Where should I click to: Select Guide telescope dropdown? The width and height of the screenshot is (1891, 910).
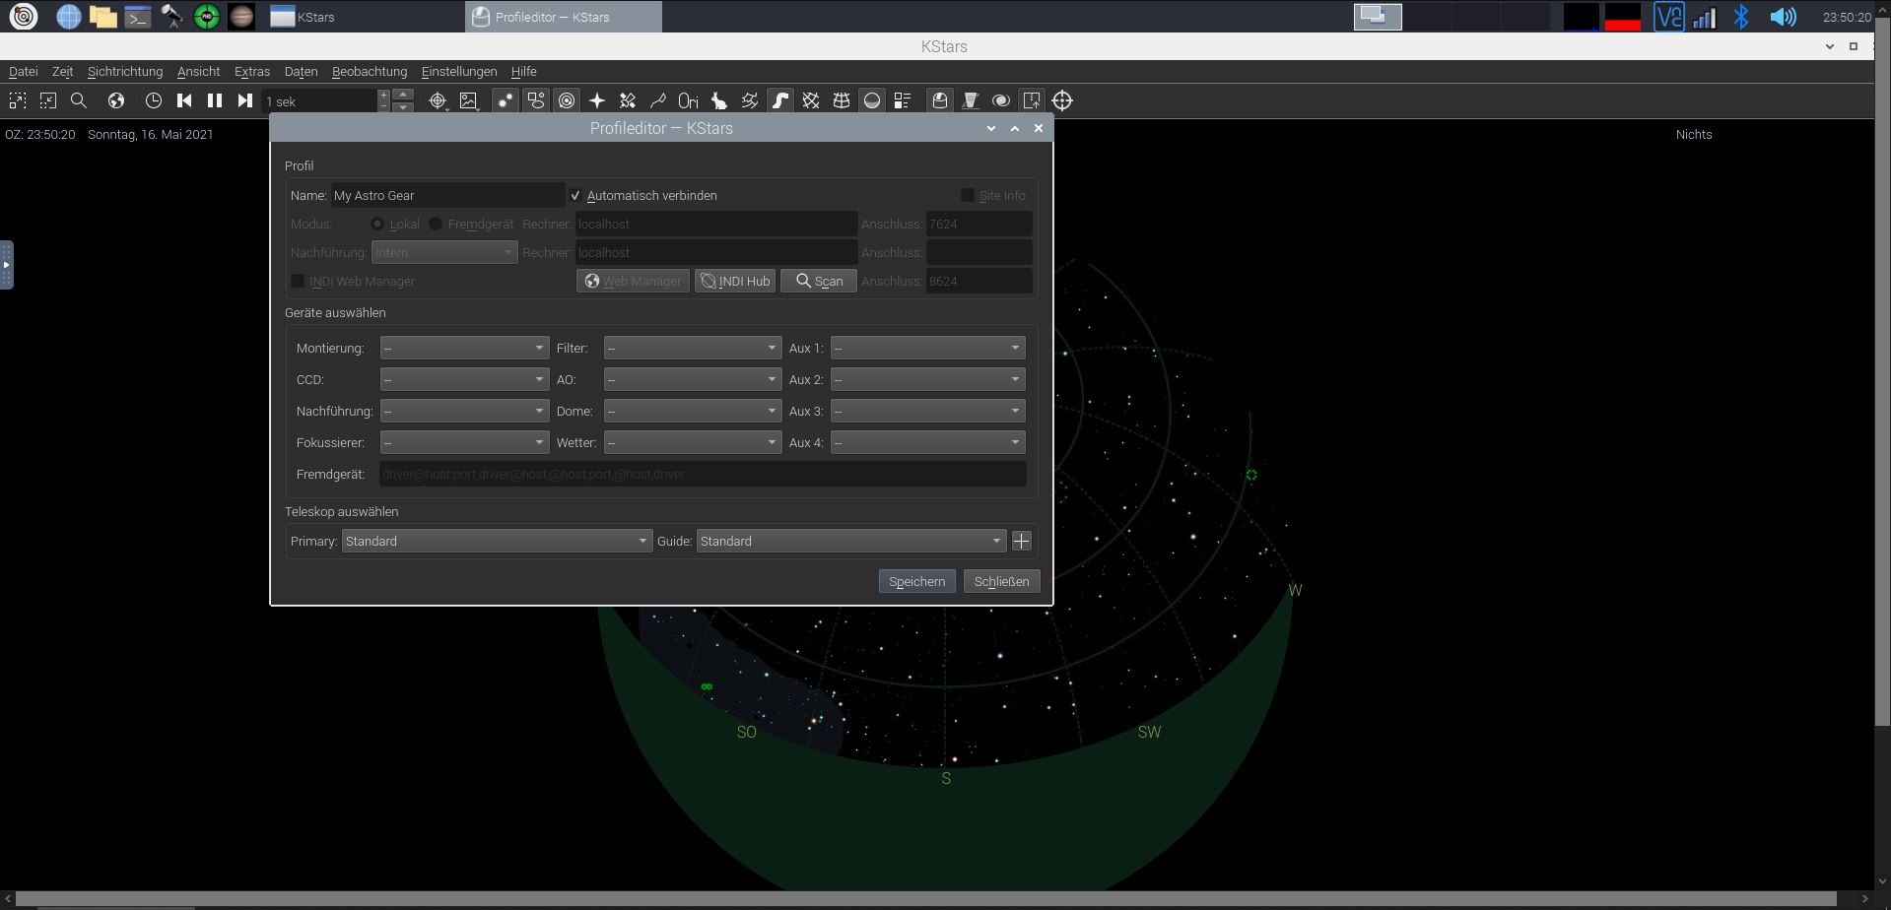851,541
